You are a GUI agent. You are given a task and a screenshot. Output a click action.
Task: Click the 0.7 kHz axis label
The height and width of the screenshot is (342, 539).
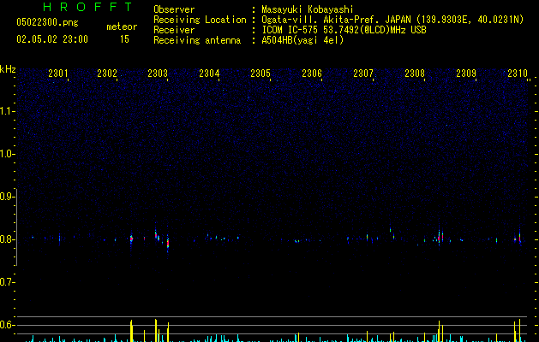[x=8, y=282]
